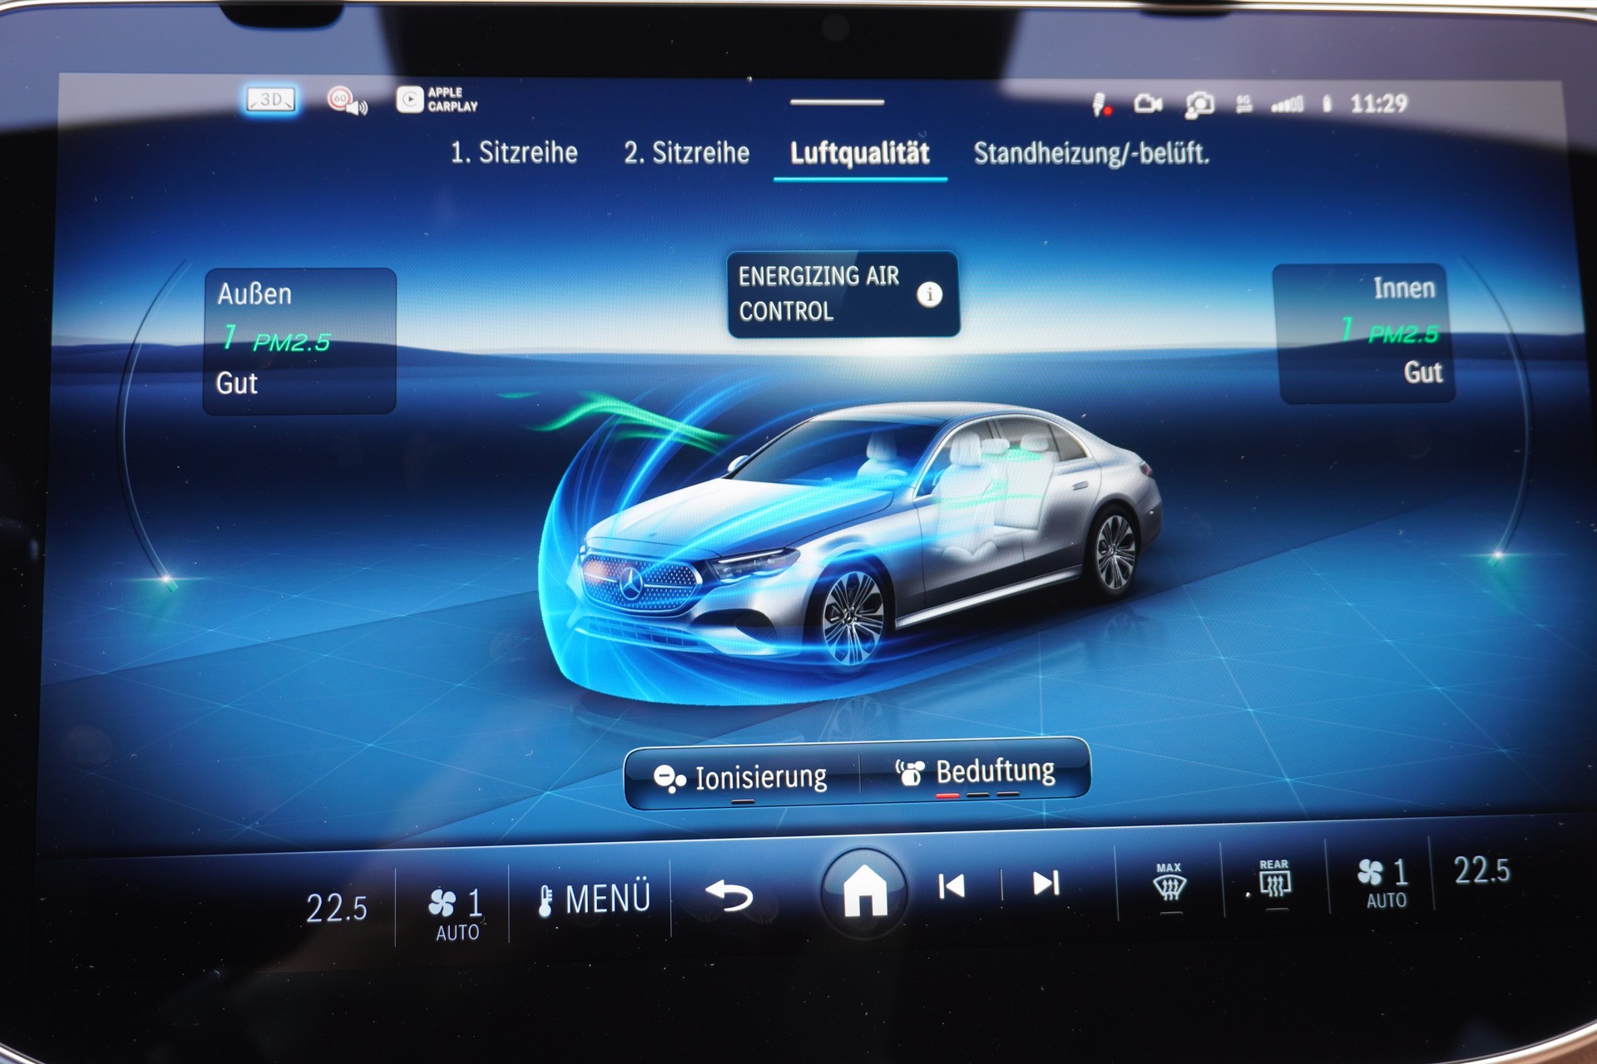The image size is (1597, 1064).
Task: Select the Luftqualität tab
Action: [860, 155]
